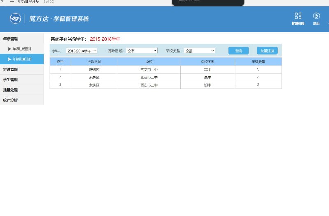Image resolution: width=329 pixels, height=216 pixels.
Task: Click 简方达·学籍管理系统 header title
Action: (x=59, y=19)
